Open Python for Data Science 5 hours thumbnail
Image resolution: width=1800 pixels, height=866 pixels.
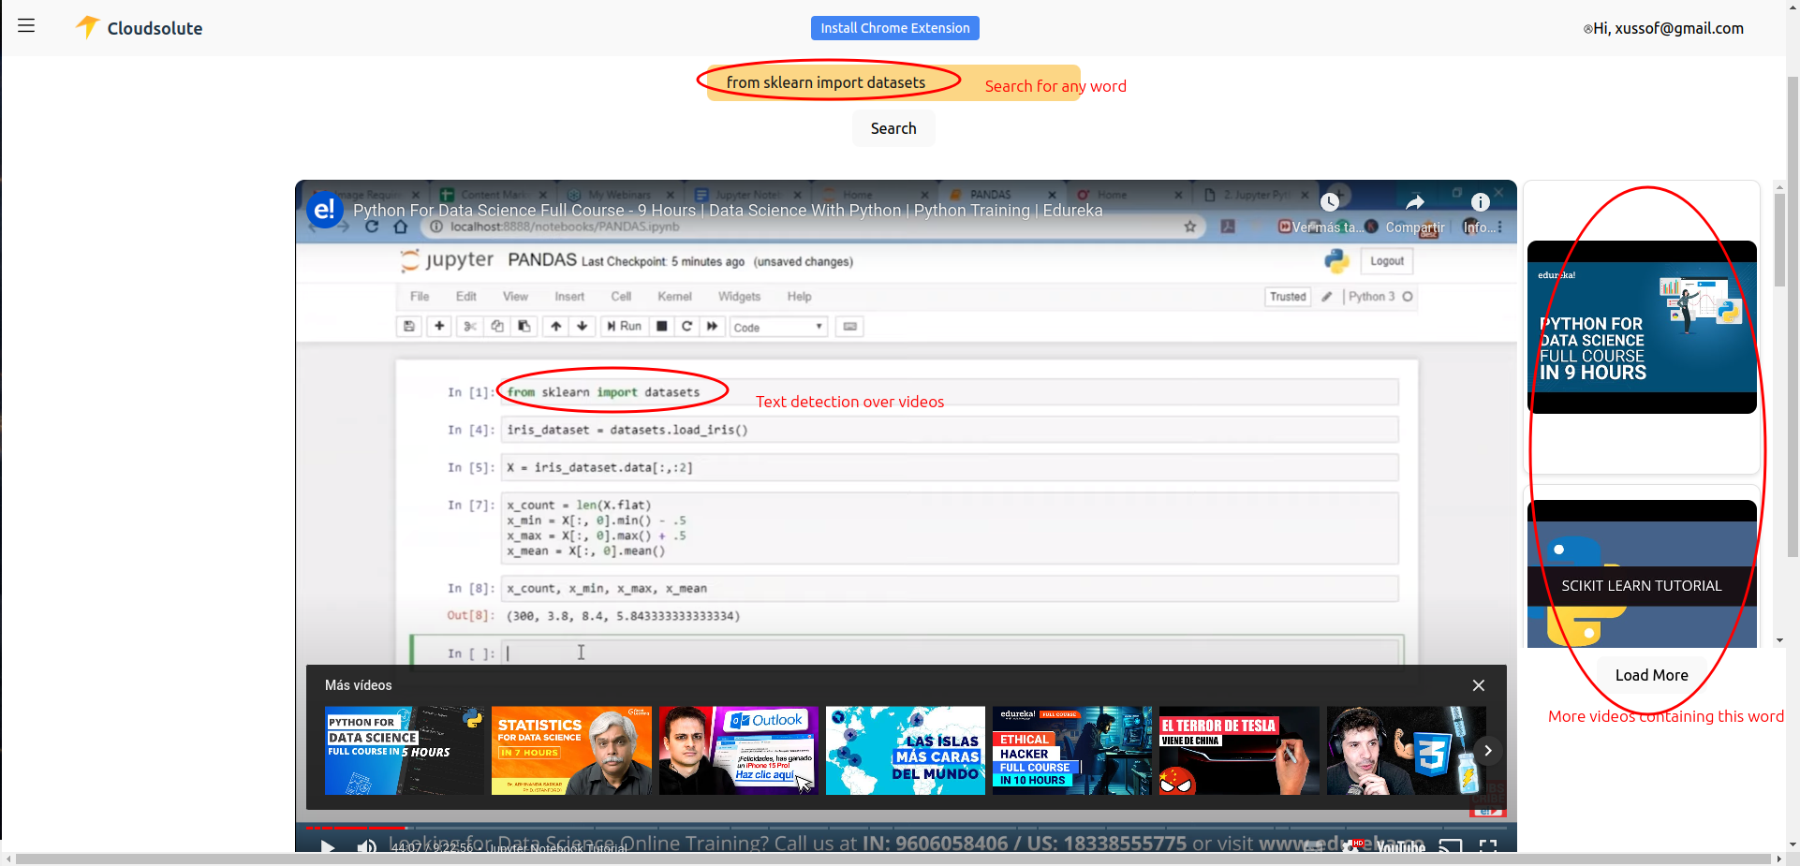tap(405, 751)
